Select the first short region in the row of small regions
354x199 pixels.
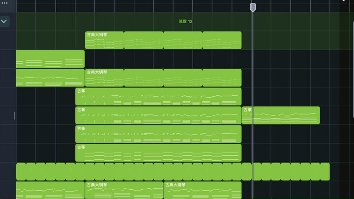pyautogui.click(x=21, y=171)
